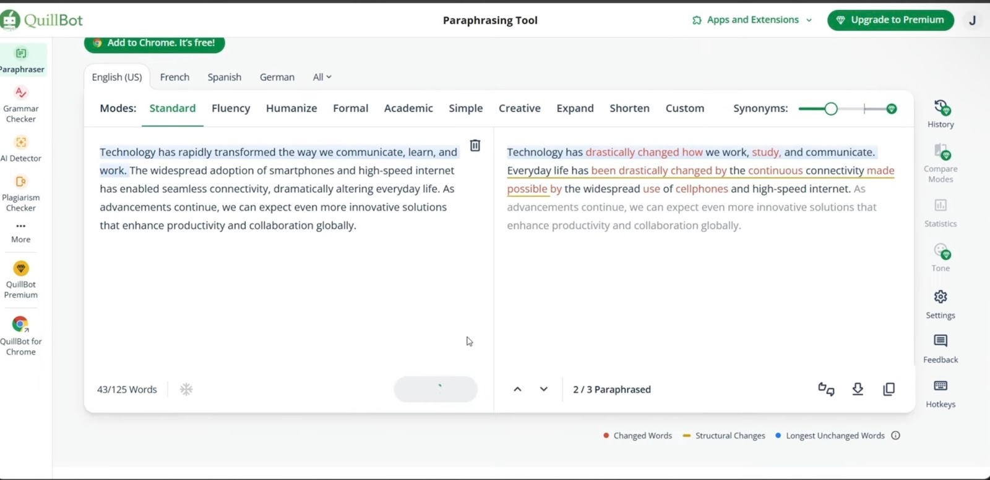Click the changed word 'cellphones' in output
Screen dimensions: 990x480
tap(702, 188)
